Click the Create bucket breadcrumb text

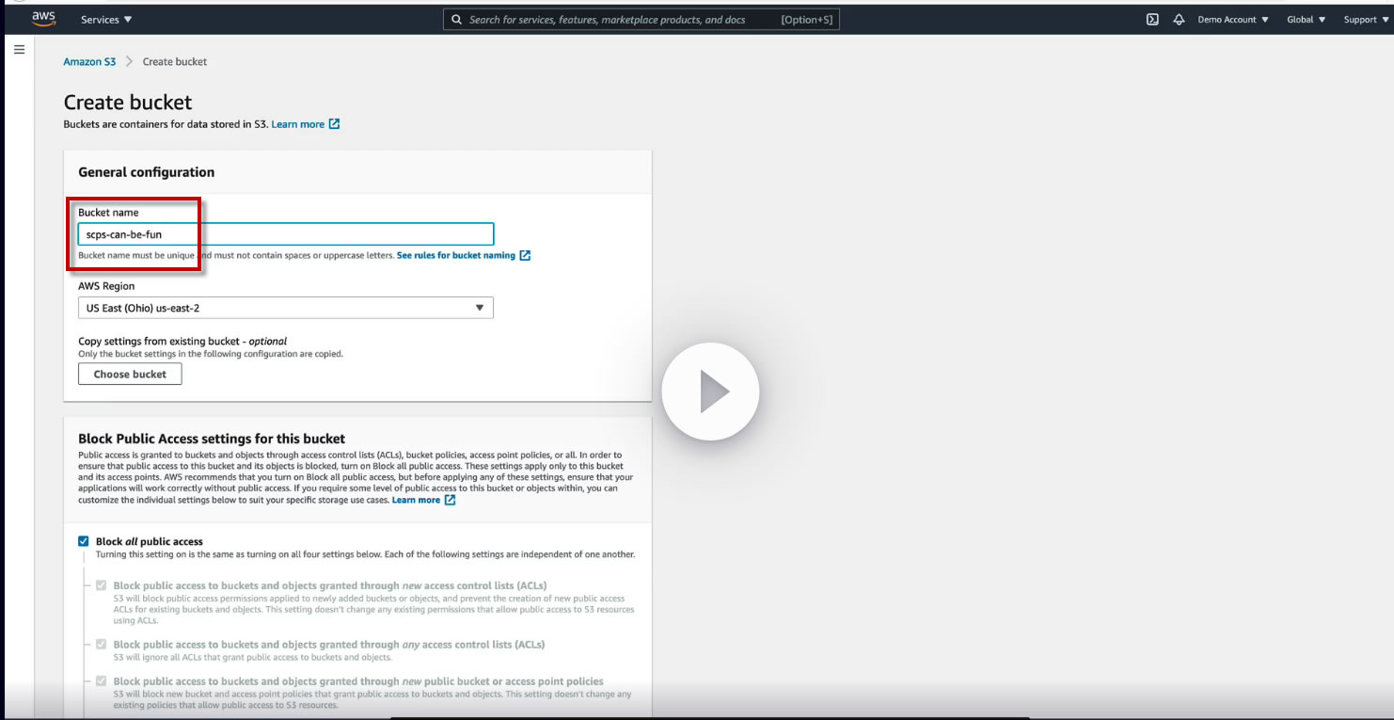point(175,62)
